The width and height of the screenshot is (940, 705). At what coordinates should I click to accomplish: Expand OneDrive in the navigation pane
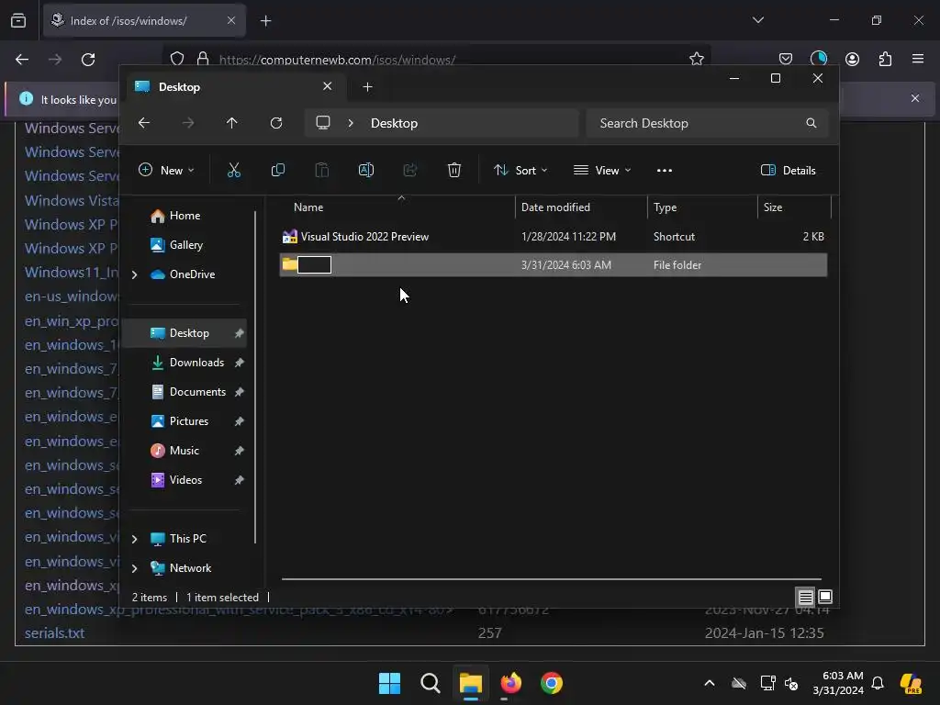click(x=134, y=274)
